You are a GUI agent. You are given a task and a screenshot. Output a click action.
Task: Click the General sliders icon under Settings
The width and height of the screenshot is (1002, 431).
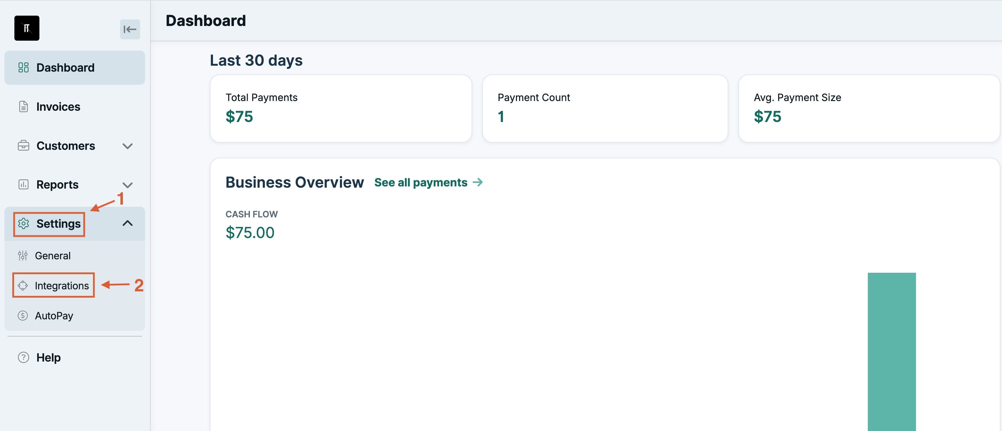click(x=23, y=256)
